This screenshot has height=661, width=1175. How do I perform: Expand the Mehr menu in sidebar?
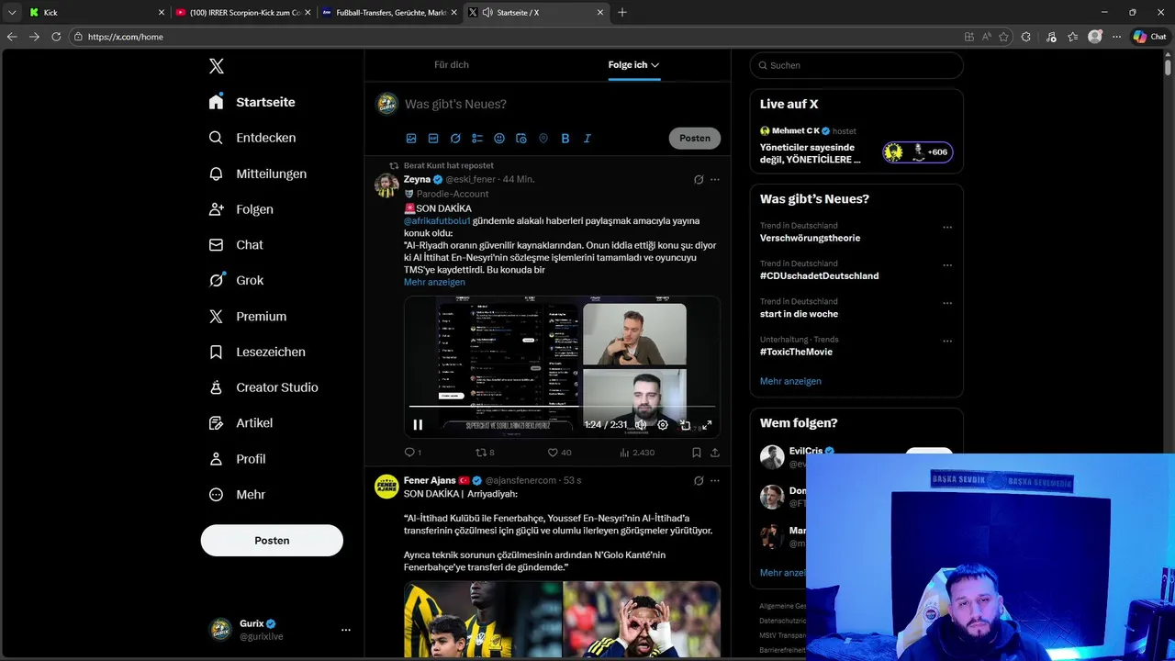pyautogui.click(x=237, y=495)
